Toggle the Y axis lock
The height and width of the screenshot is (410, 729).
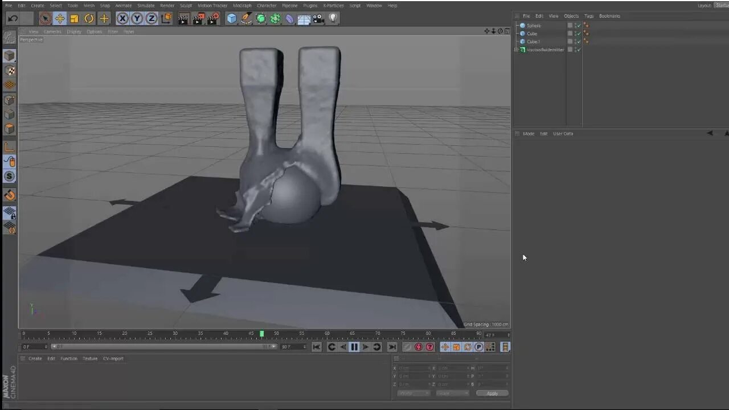pyautogui.click(x=137, y=18)
